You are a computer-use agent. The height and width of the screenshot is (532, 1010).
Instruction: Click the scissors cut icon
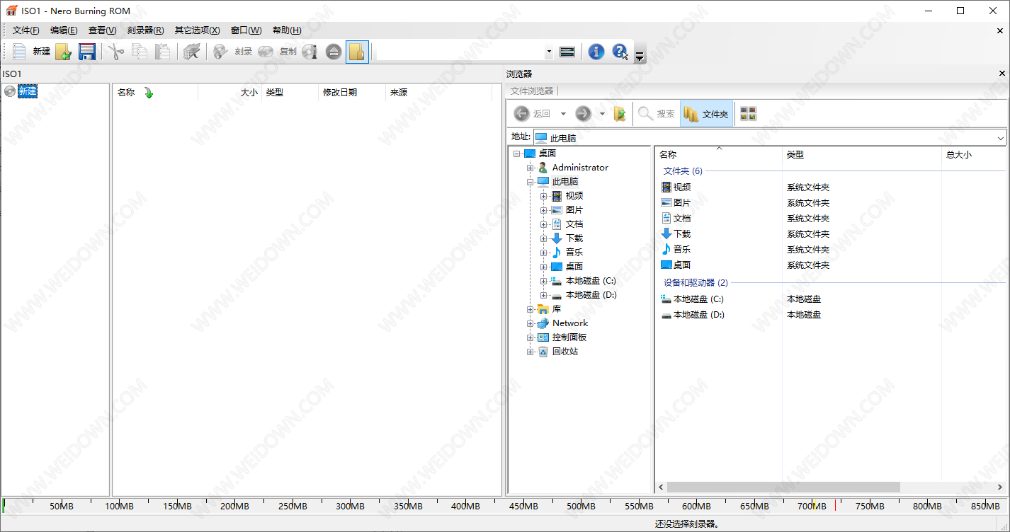click(116, 52)
